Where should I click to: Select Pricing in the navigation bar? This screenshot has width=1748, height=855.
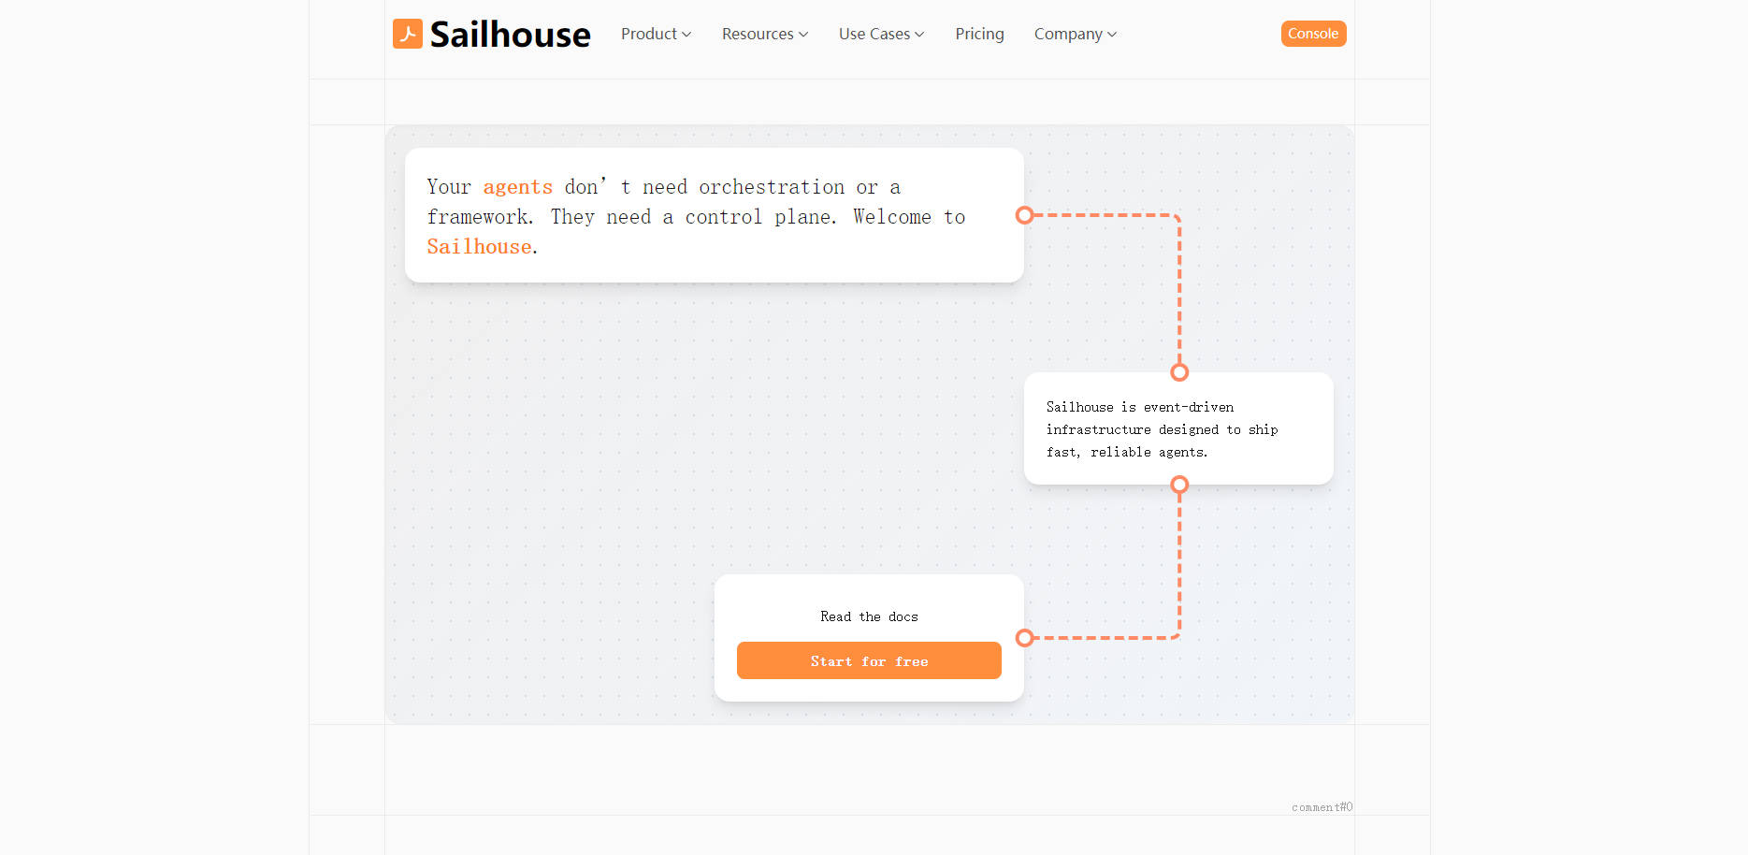(x=978, y=34)
